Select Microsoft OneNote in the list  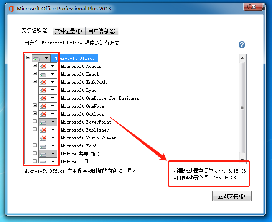tap(82, 106)
